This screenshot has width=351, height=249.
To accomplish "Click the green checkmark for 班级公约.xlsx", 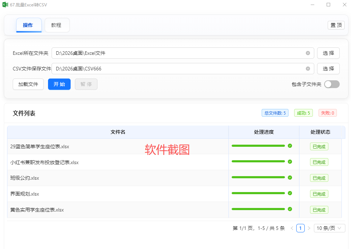I will (290, 178).
